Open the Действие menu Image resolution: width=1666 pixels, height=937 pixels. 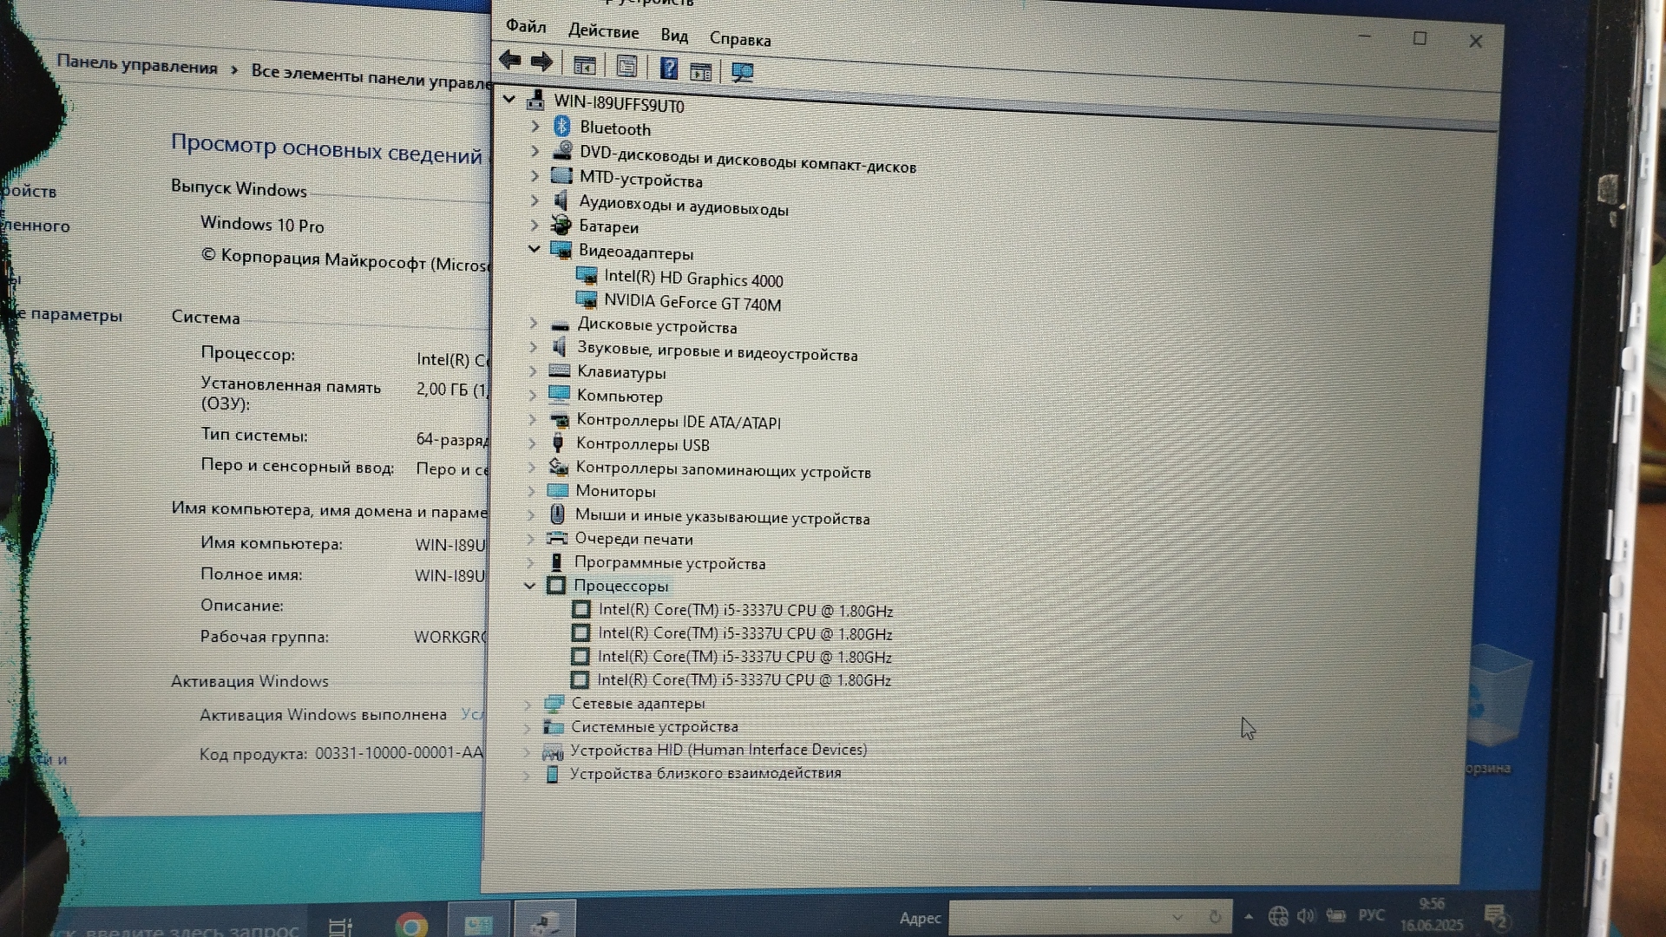[x=603, y=31]
